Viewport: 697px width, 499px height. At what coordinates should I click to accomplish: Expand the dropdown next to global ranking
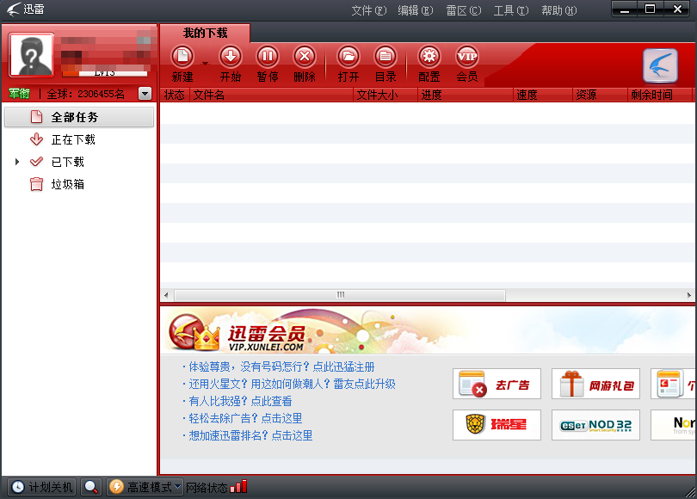145,94
